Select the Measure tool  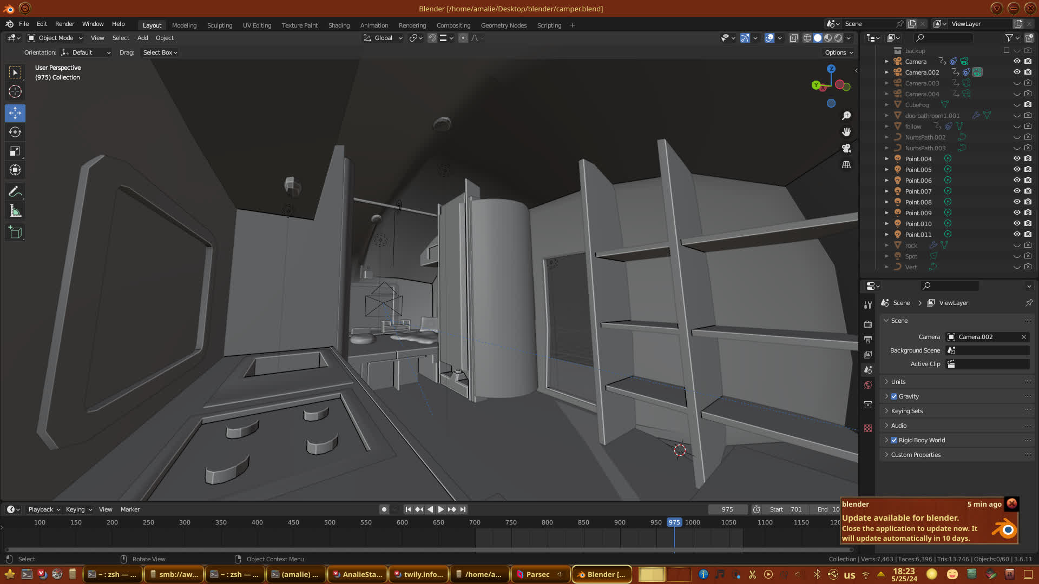pyautogui.click(x=15, y=211)
